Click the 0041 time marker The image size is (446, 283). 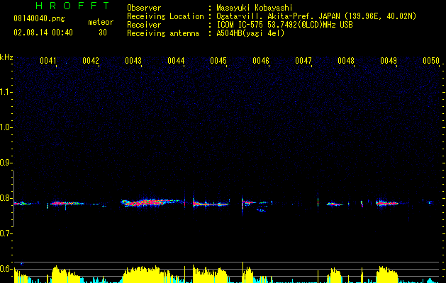(48, 61)
